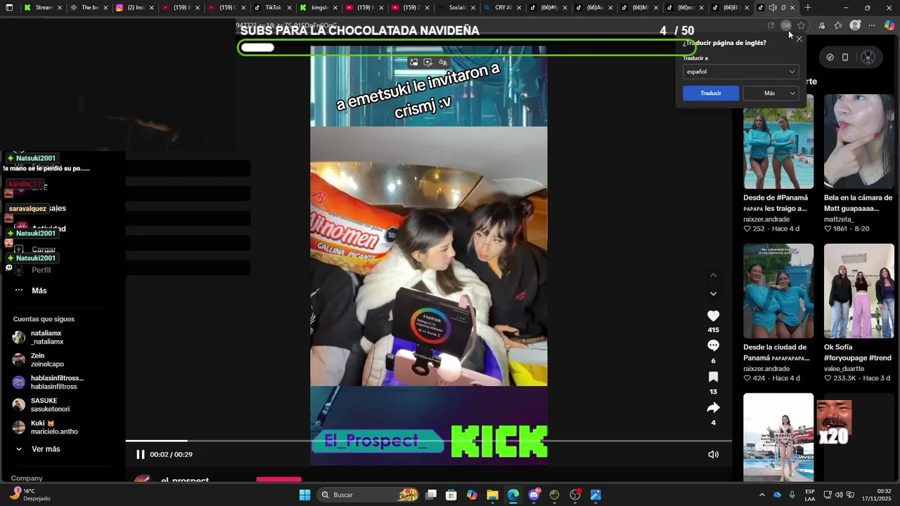Switch to kingsle browser tab
Screen dimensions: 900x506
(317, 8)
